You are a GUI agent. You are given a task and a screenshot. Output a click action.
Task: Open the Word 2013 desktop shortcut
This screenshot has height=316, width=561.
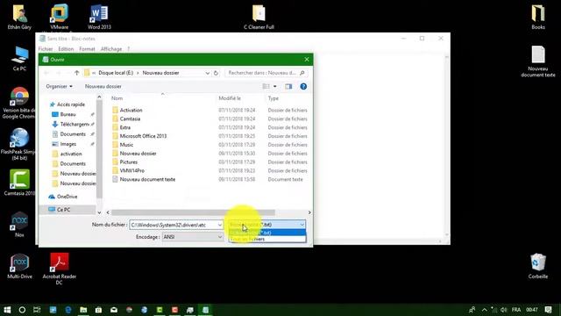99,17
